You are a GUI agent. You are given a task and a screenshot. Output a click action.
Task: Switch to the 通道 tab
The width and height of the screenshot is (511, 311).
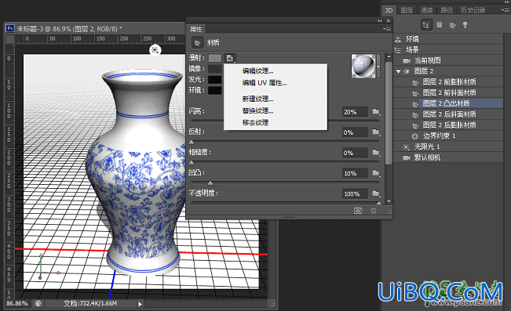pos(426,10)
